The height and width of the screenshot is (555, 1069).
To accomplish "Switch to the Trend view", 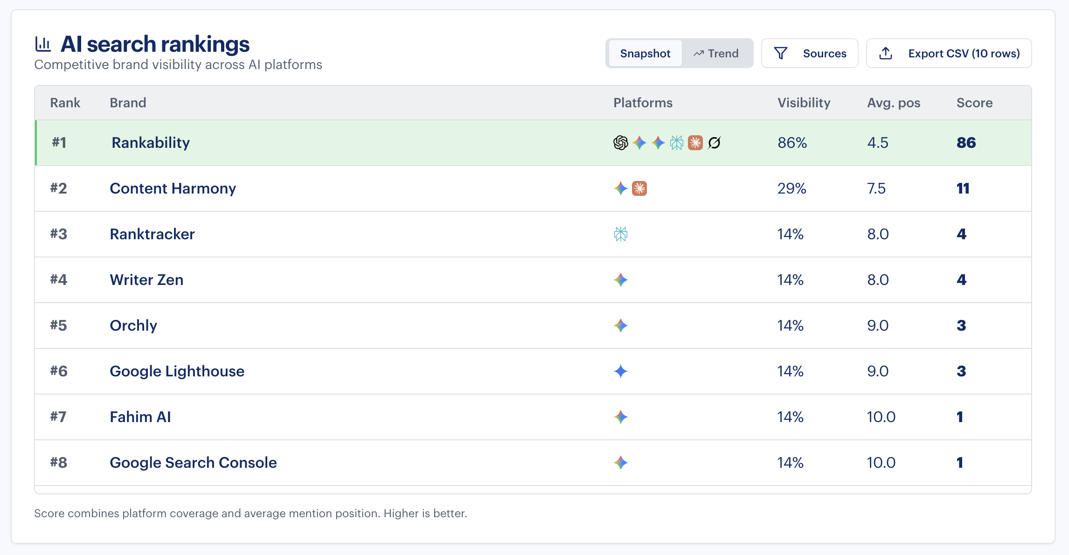I will tap(716, 53).
